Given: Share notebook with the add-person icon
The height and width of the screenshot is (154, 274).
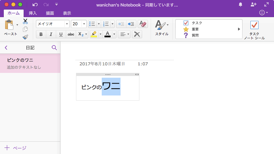Looking at the screenshot, I should (x=253, y=4).
